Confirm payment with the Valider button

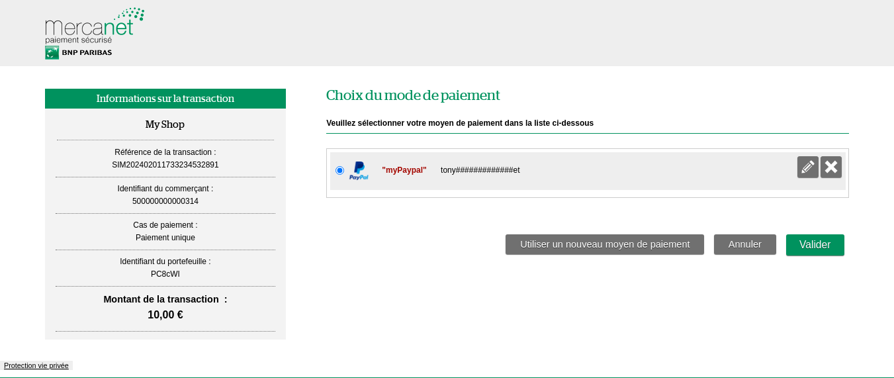815,245
